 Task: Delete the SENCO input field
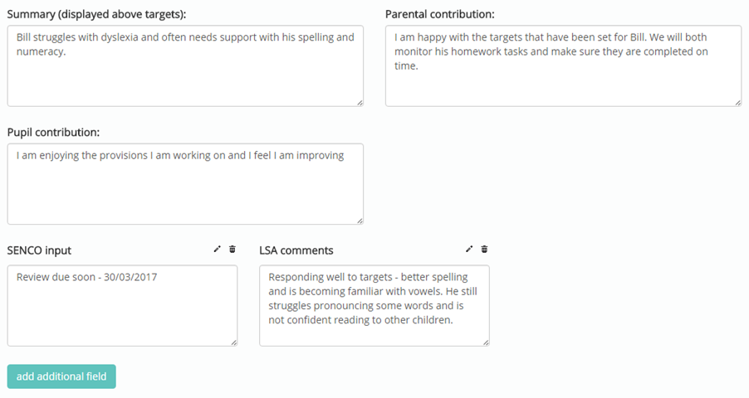pos(233,249)
